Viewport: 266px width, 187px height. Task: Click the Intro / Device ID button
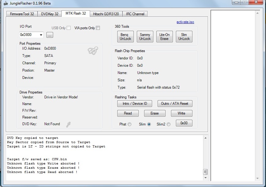point(135,104)
